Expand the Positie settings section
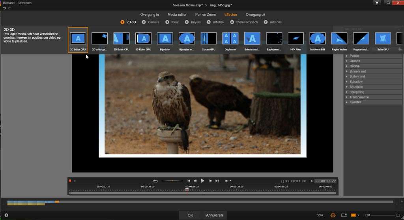Screen dimensions: 404x220 click(354, 56)
